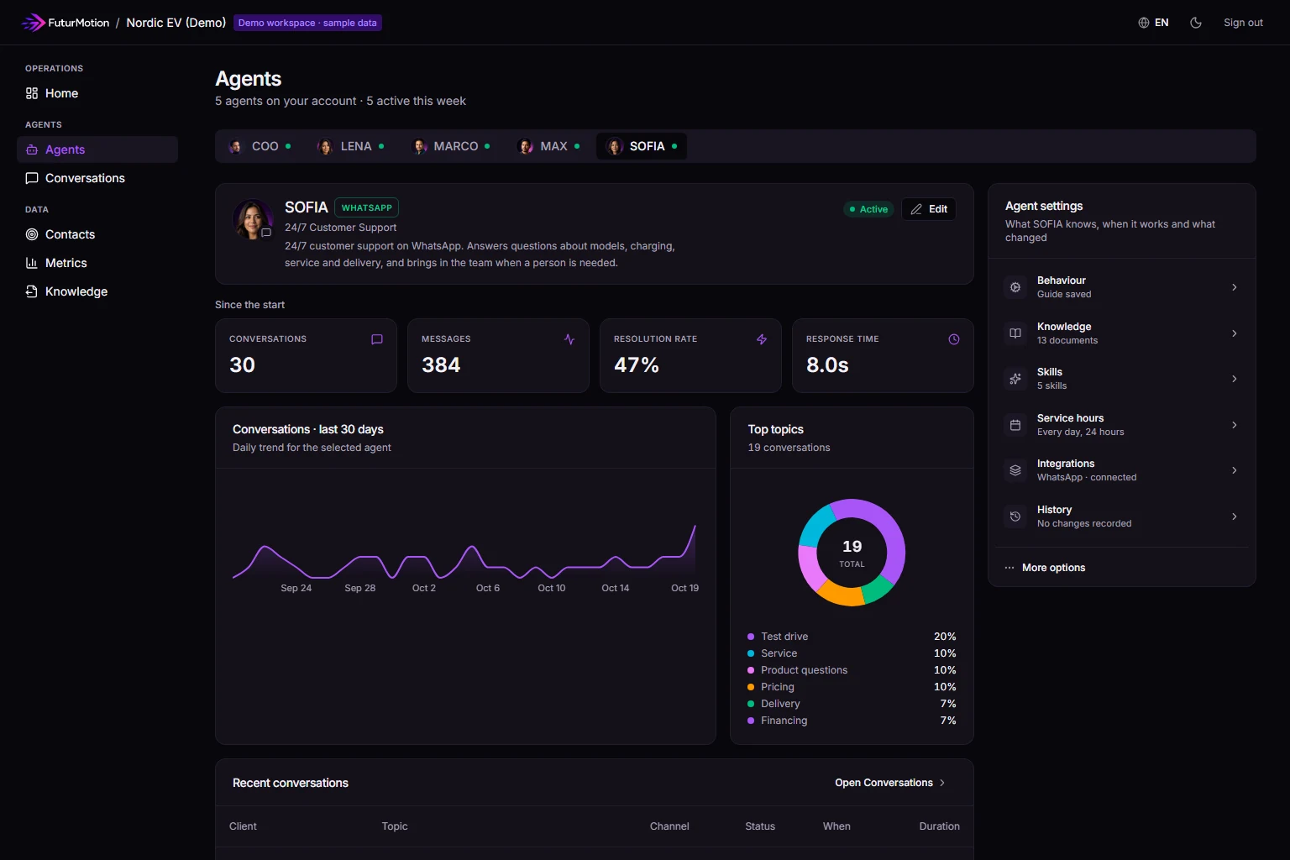
Task: Click Open Conversations link
Action: [x=890, y=783]
